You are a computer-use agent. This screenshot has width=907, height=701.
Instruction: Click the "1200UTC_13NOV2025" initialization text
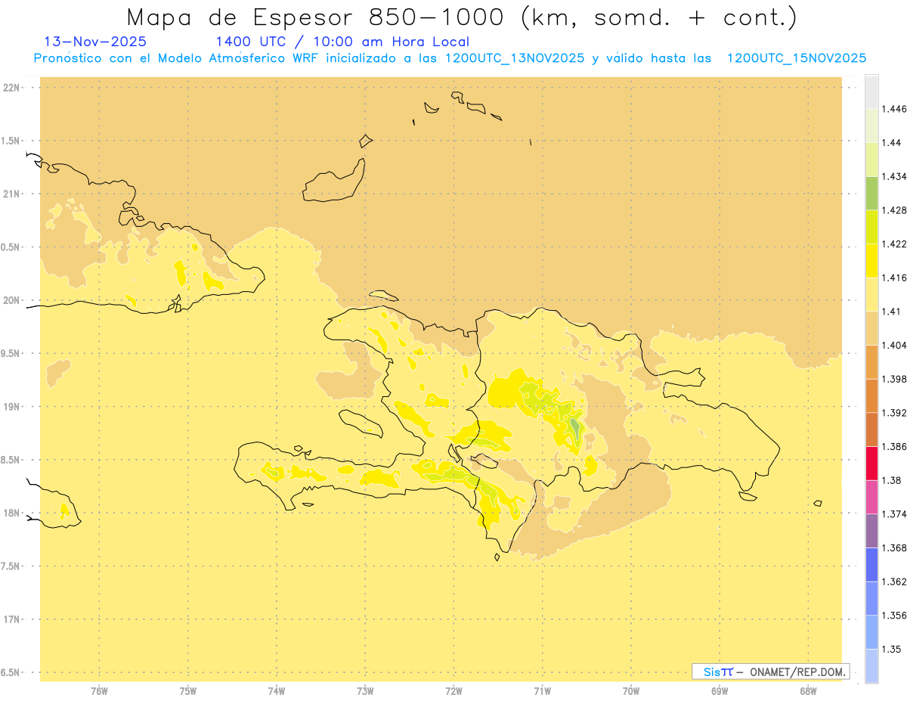point(515,58)
